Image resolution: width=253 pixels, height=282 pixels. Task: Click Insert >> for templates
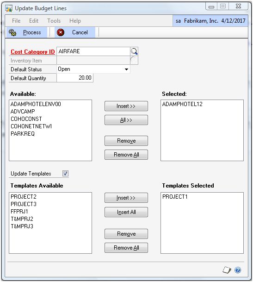pos(126,198)
